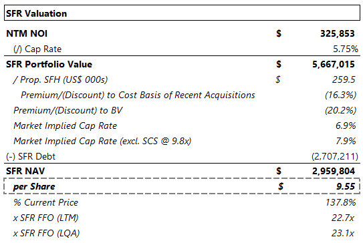363x243 pixels.
Task: Click the x SFR FFO (LQA) 23.1x cell
Action: tap(343, 233)
